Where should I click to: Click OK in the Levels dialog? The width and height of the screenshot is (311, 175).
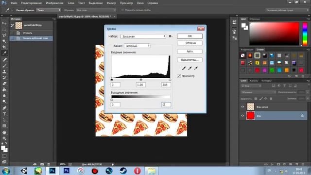pyautogui.click(x=190, y=36)
